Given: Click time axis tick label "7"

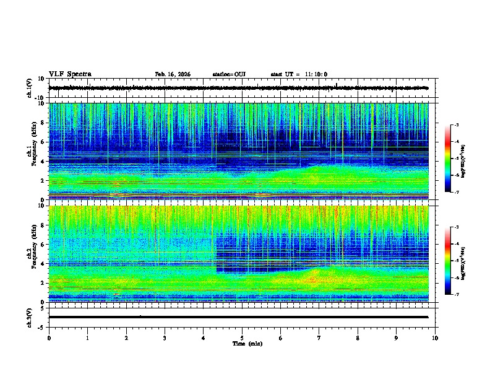Looking at the screenshot, I should 319,338.
